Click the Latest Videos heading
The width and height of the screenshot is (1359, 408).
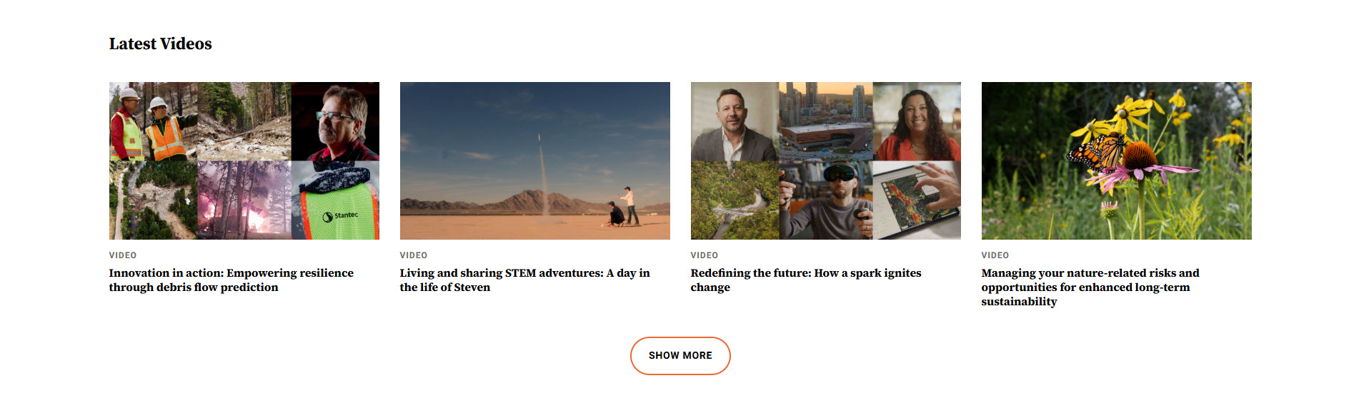click(x=160, y=44)
